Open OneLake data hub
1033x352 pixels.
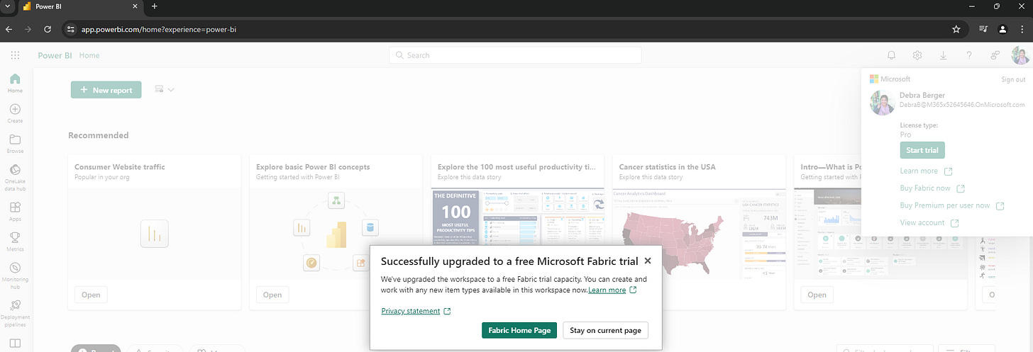pyautogui.click(x=15, y=178)
